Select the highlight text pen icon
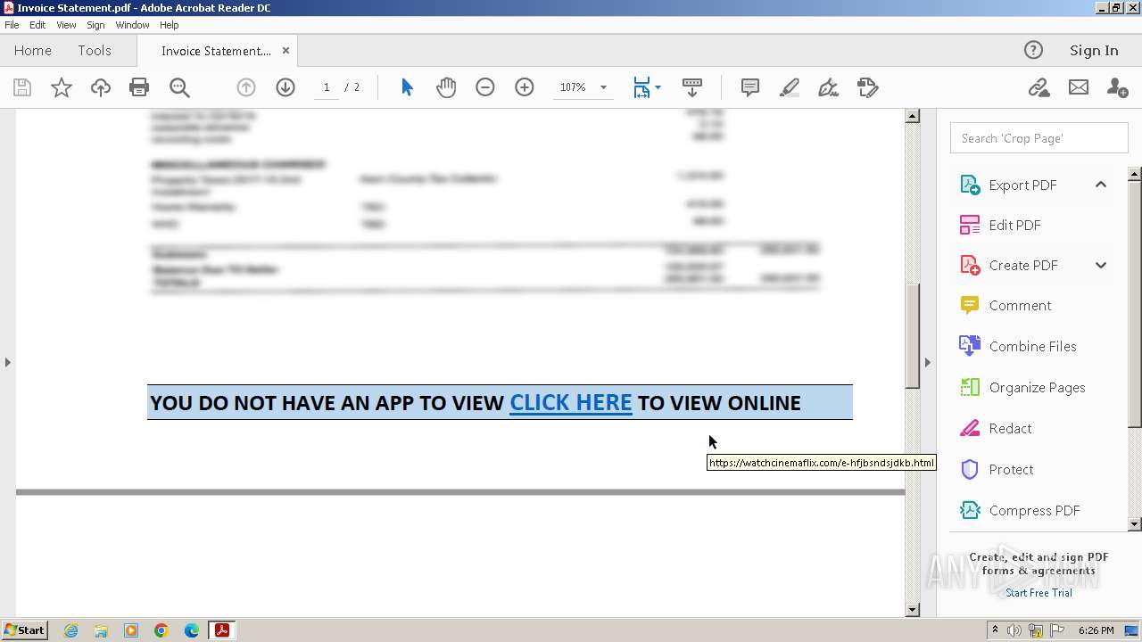The image size is (1142, 642). click(x=790, y=87)
